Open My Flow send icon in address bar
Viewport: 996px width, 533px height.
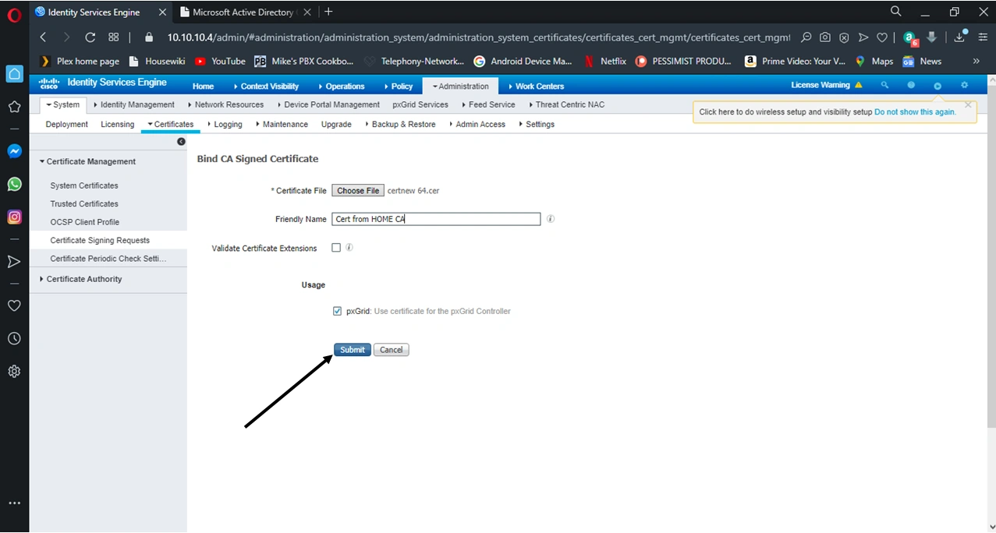point(863,37)
